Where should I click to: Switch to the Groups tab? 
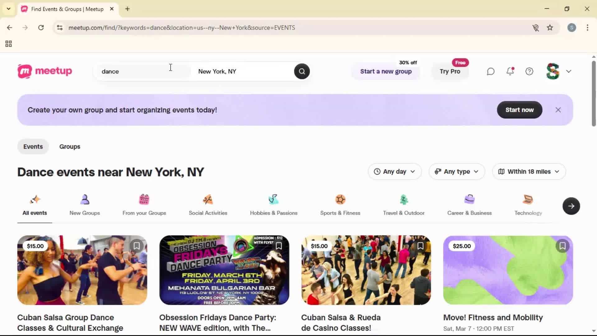coord(70,147)
